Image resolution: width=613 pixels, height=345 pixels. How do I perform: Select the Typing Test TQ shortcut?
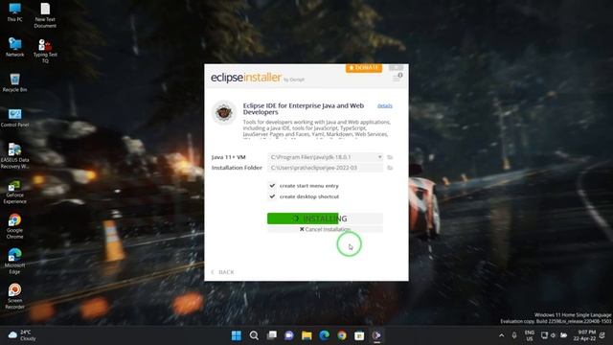[x=45, y=51]
